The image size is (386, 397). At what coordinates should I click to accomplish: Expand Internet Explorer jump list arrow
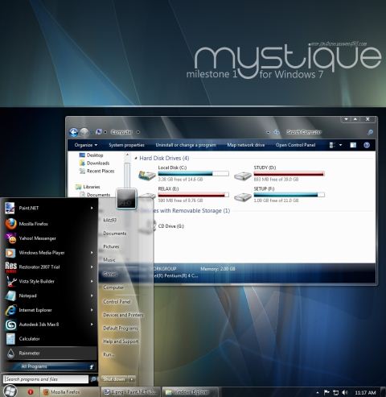[92, 310]
